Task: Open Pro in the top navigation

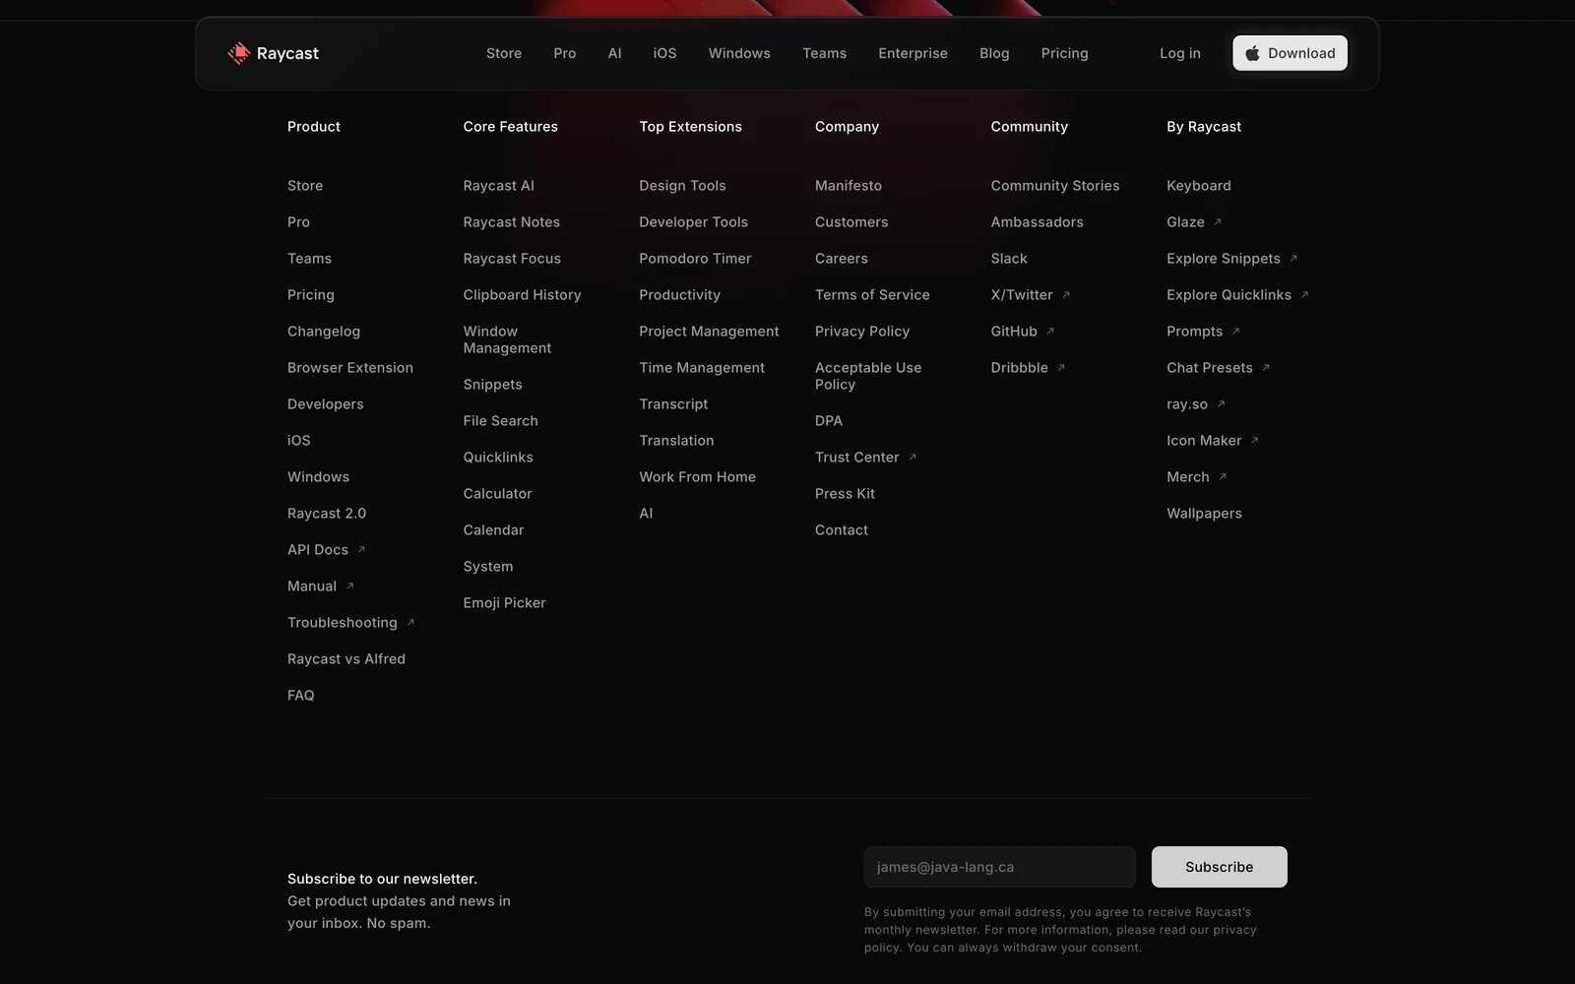Action: click(565, 53)
